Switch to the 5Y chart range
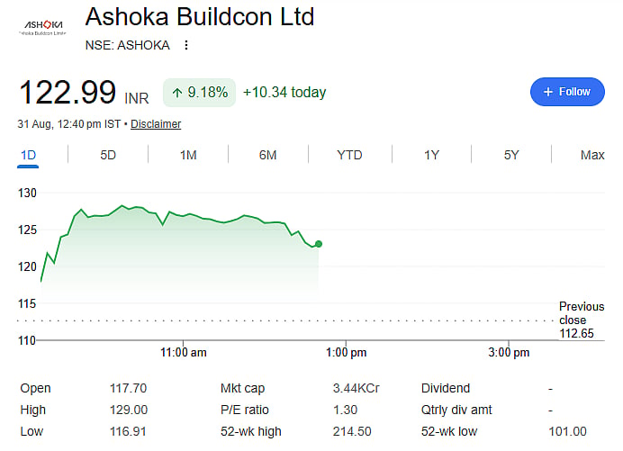623x451 pixels. [511, 155]
